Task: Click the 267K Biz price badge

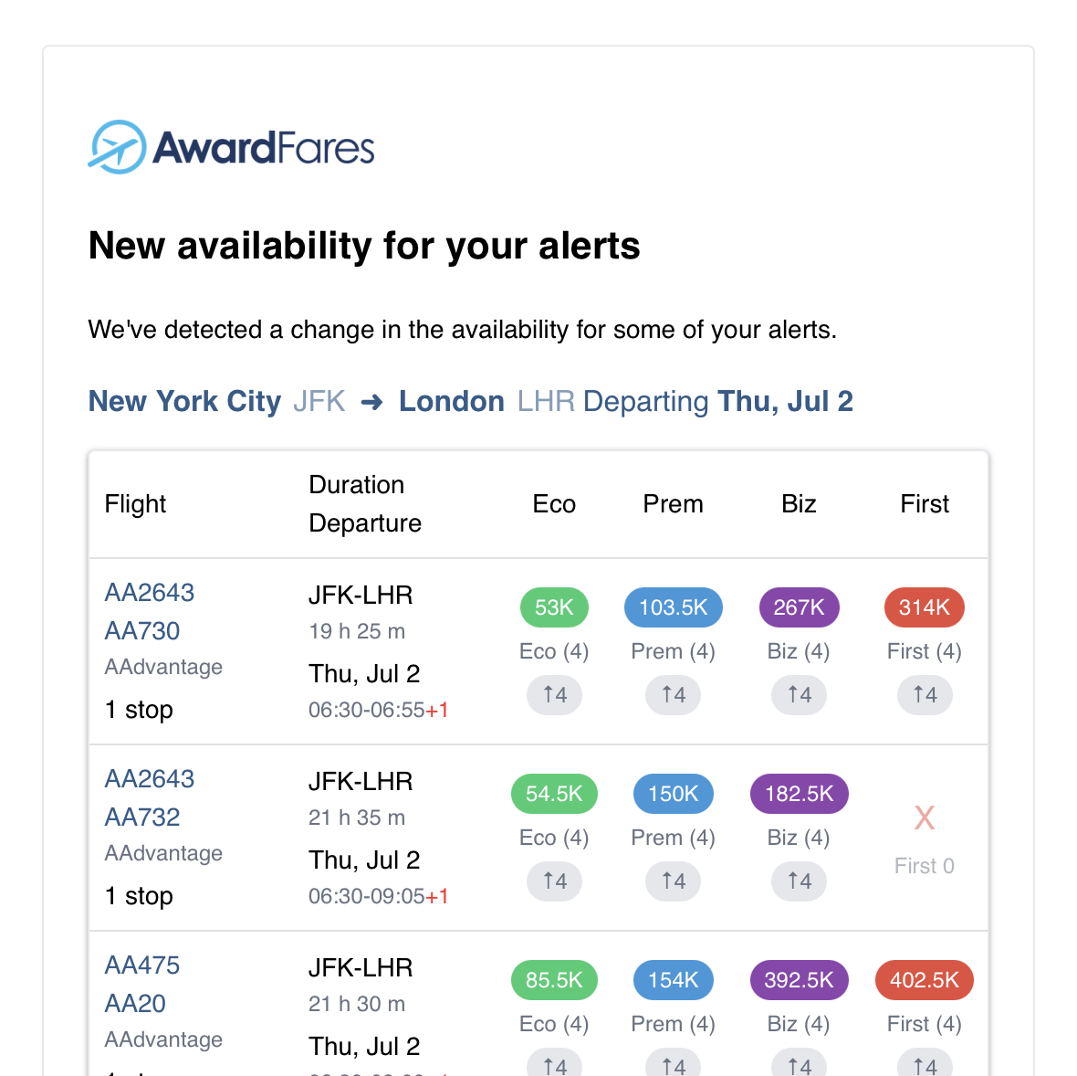Action: (799, 607)
